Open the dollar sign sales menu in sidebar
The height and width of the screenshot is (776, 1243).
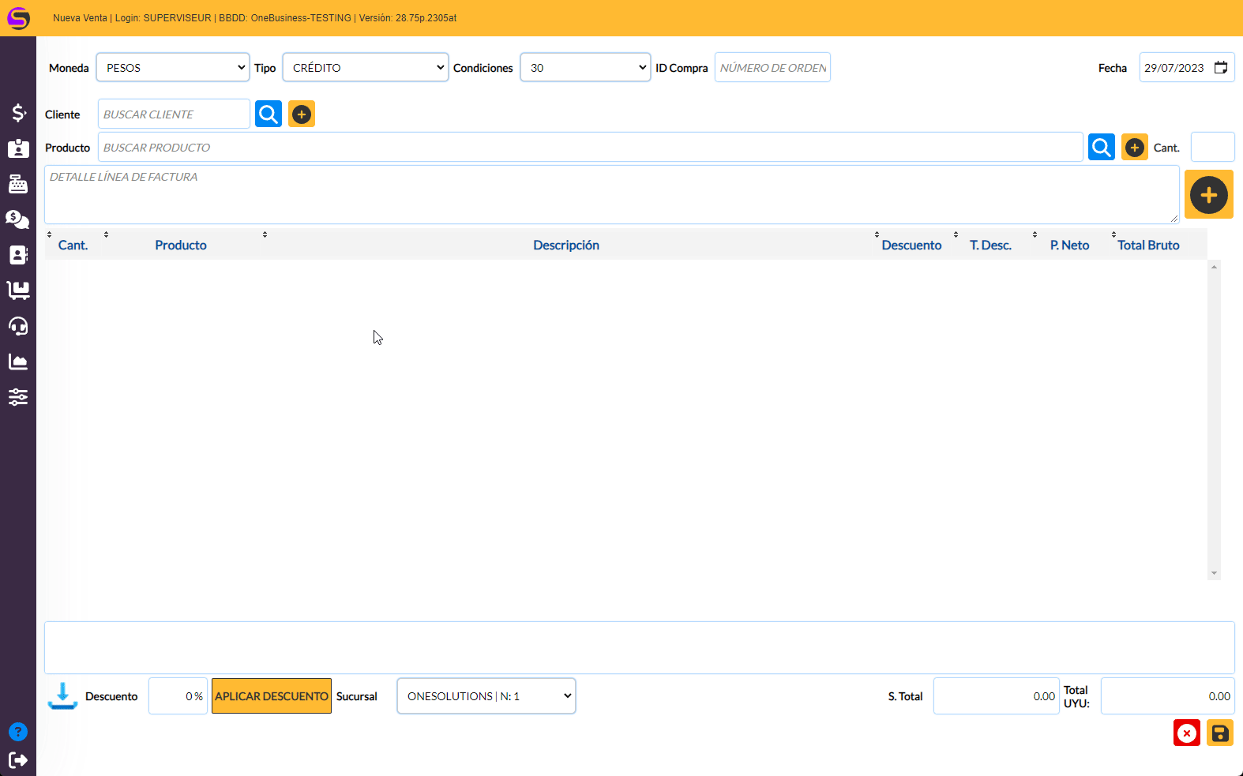(x=18, y=113)
